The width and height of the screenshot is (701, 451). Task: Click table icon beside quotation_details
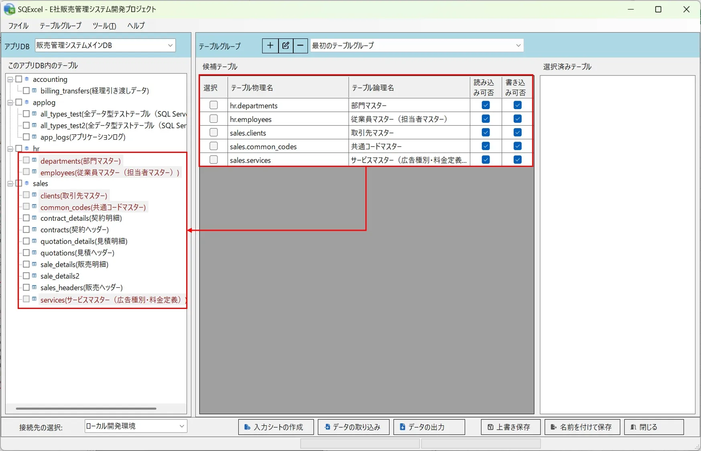[35, 241]
